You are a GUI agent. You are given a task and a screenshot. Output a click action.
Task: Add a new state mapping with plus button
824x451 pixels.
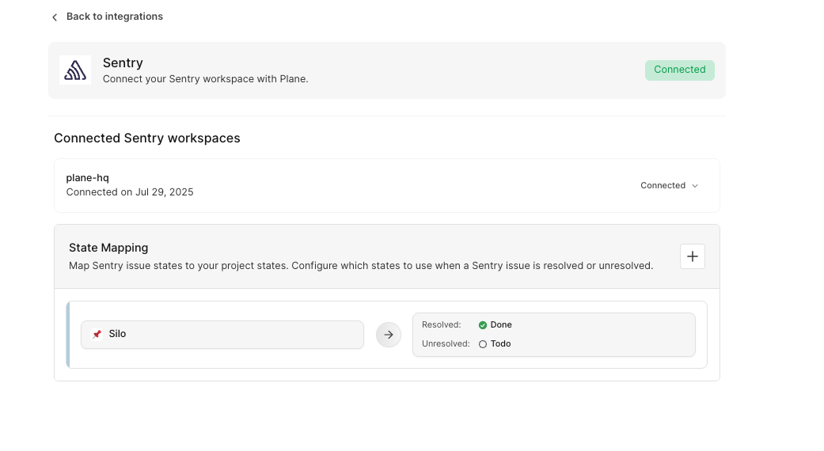[692, 256]
